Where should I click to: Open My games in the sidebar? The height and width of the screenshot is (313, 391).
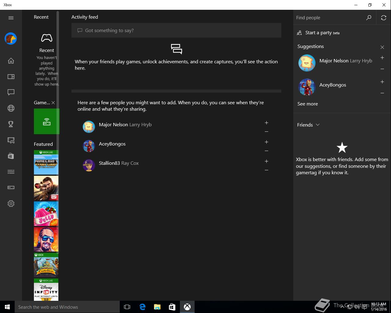11,77
